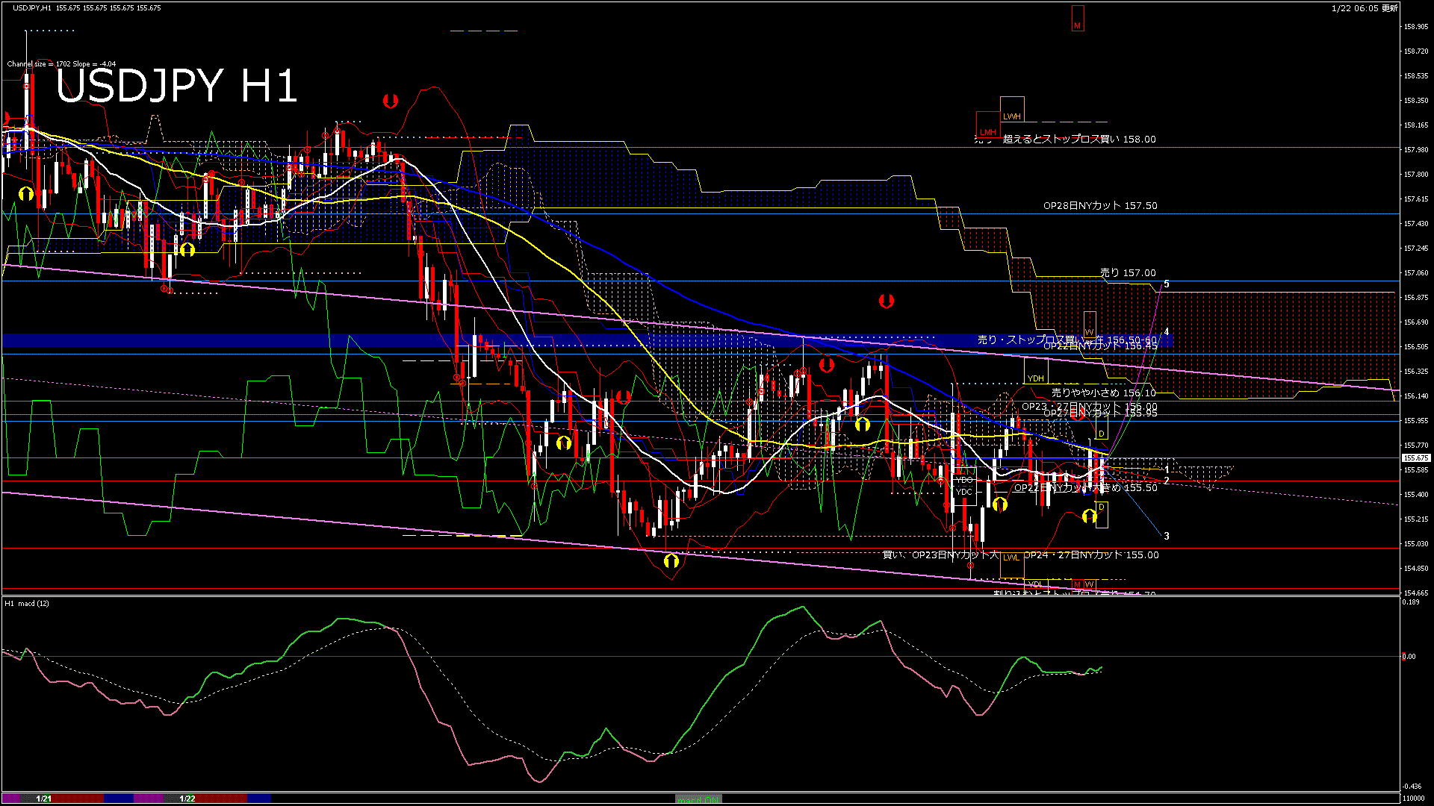Select the 1/22 date marker
The image size is (1434, 806).
tap(187, 799)
